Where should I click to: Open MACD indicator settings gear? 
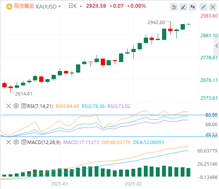pyautogui.click(x=16, y=142)
